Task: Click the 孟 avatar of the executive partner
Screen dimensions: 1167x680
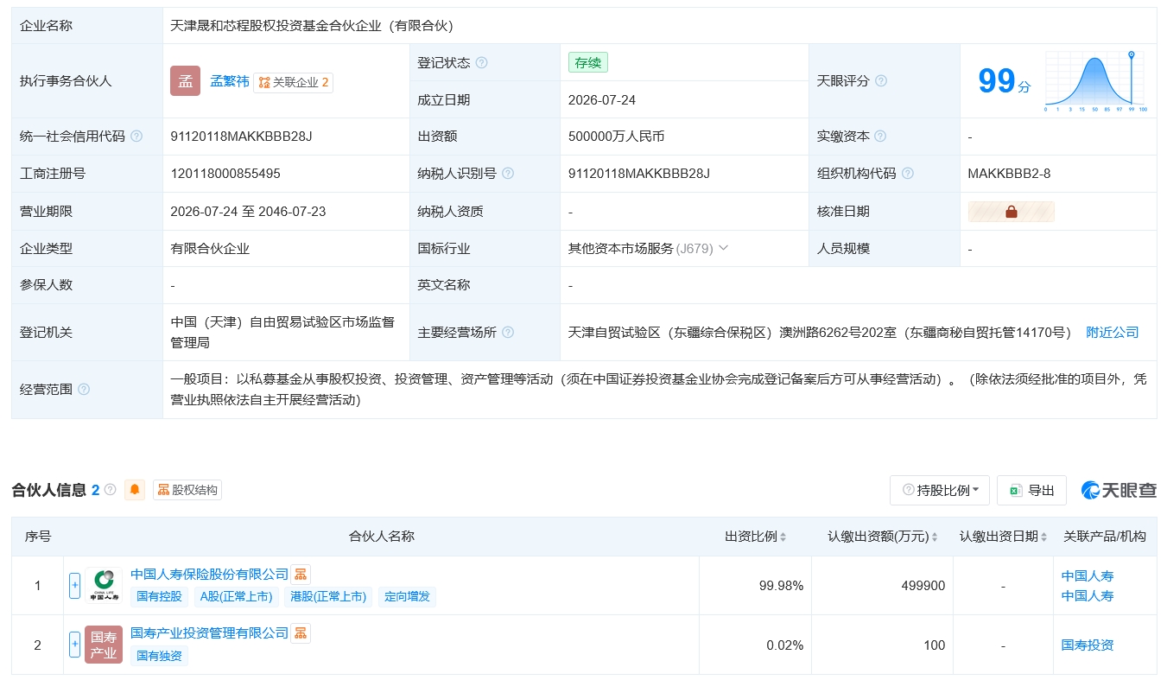Action: (x=186, y=81)
